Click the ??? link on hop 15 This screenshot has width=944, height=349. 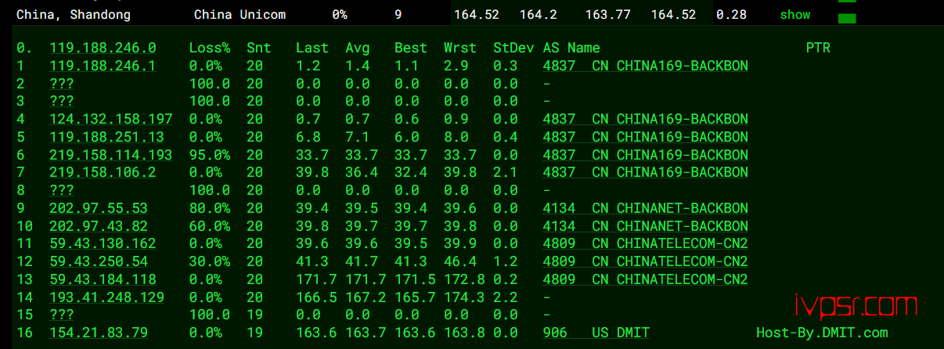point(62,315)
